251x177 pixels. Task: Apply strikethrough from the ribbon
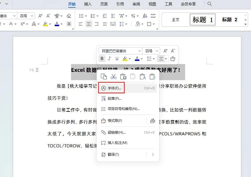coord(11,24)
